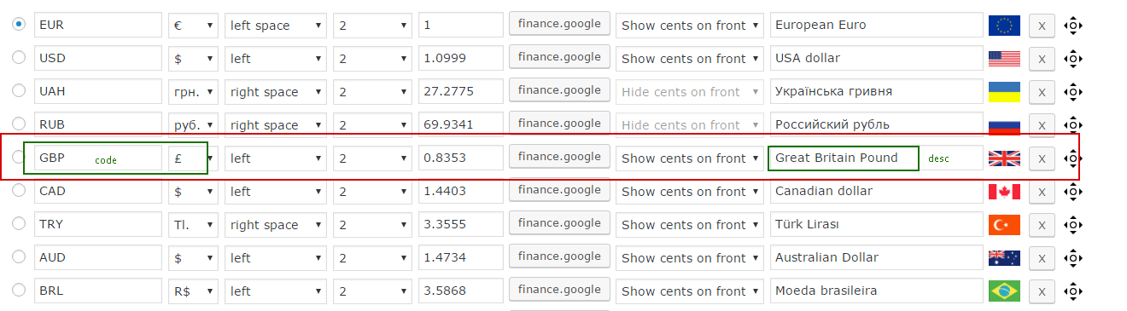Click finance.google button in AUD row

(x=559, y=256)
